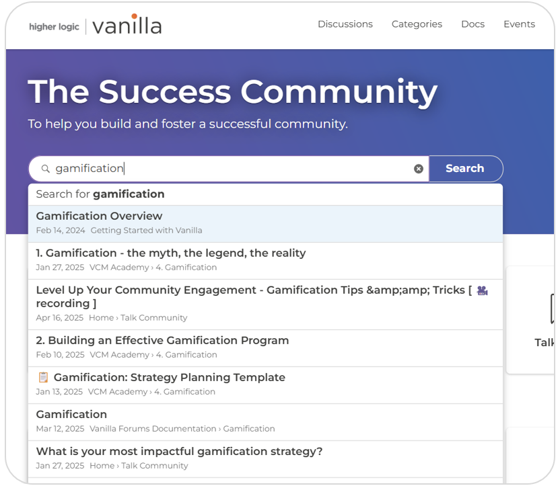This screenshot has width=560, height=488.
Task: Clear the search field using the X icon
Action: (418, 169)
